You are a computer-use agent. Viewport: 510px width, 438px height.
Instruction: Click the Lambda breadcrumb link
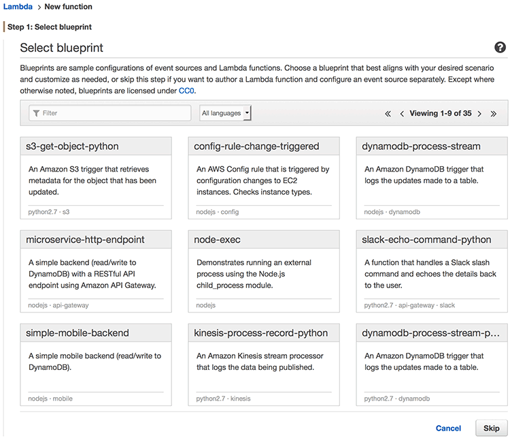click(x=18, y=7)
